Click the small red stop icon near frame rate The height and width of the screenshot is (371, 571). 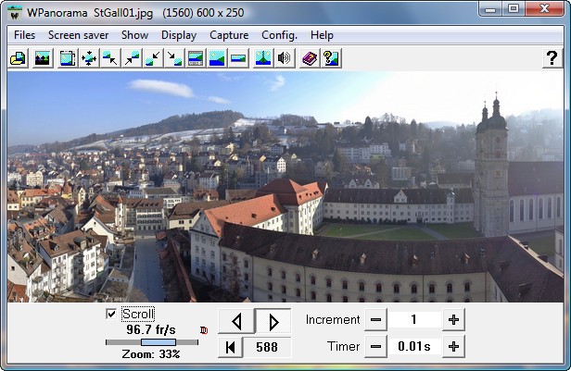(x=204, y=330)
